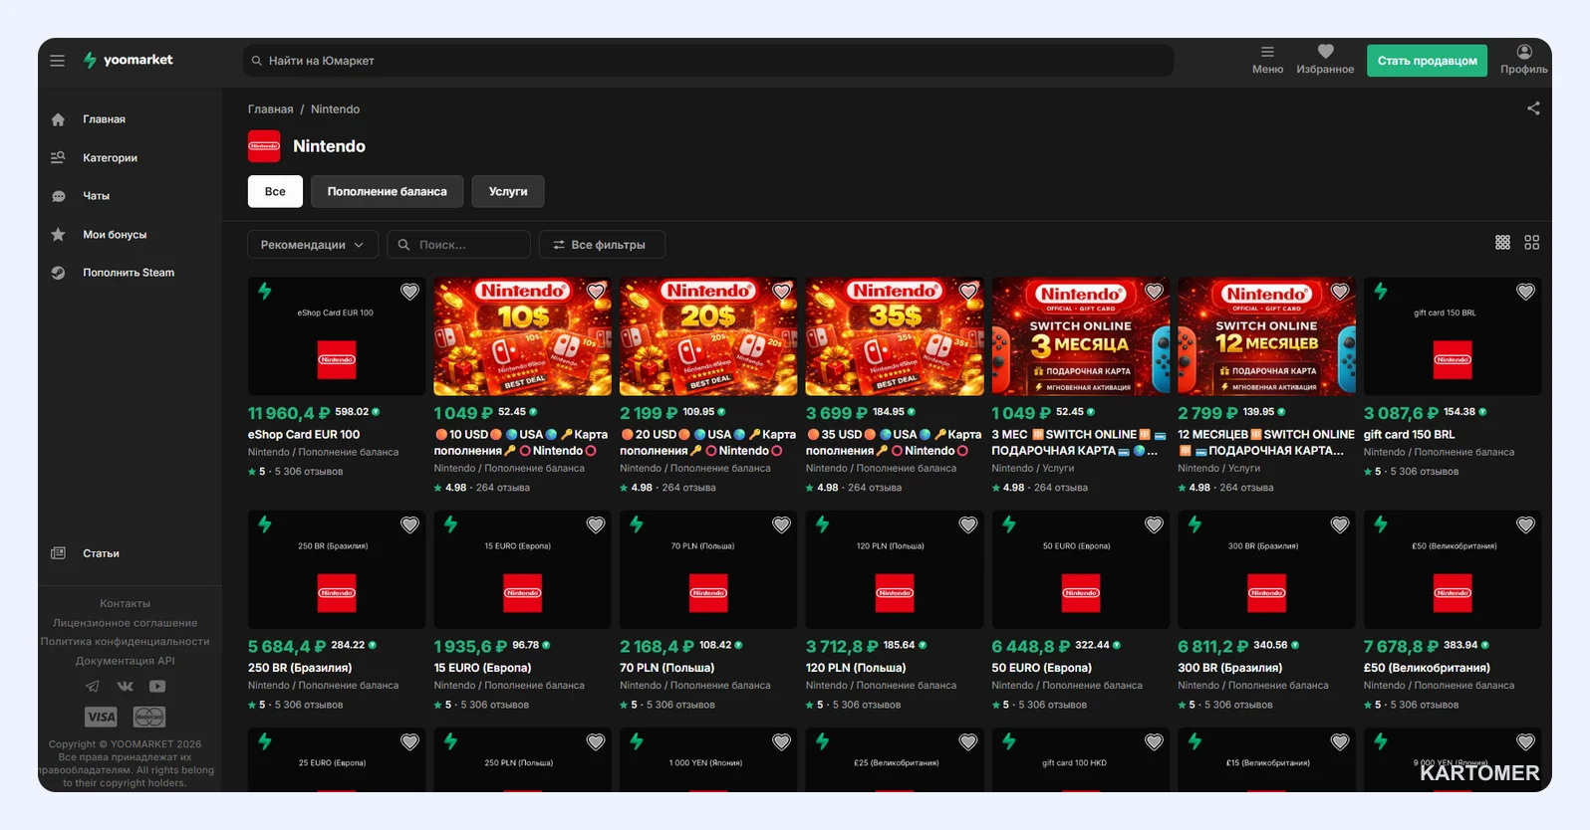
Task: Open VK social link in footer
Action: [126, 686]
